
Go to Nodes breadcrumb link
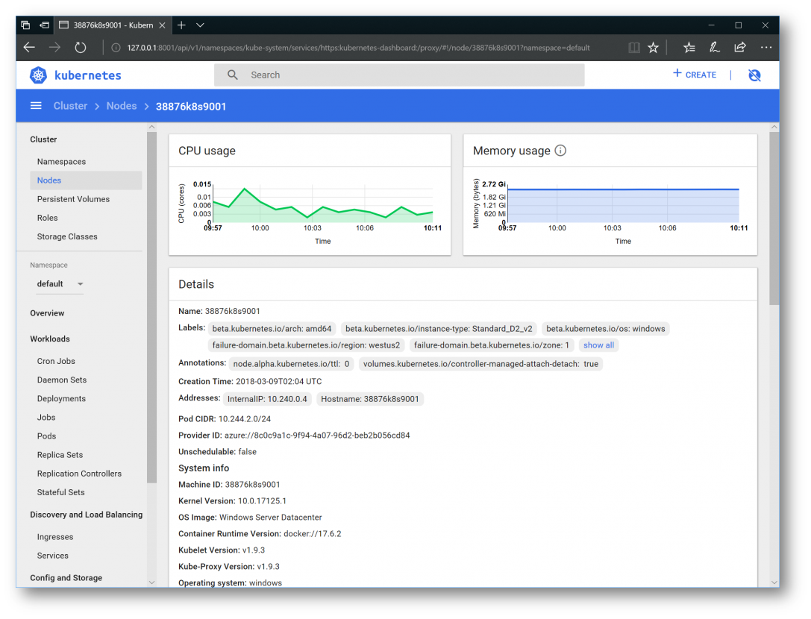pyautogui.click(x=122, y=106)
